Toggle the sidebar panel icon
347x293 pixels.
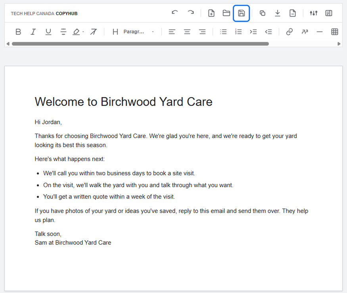[x=329, y=13]
